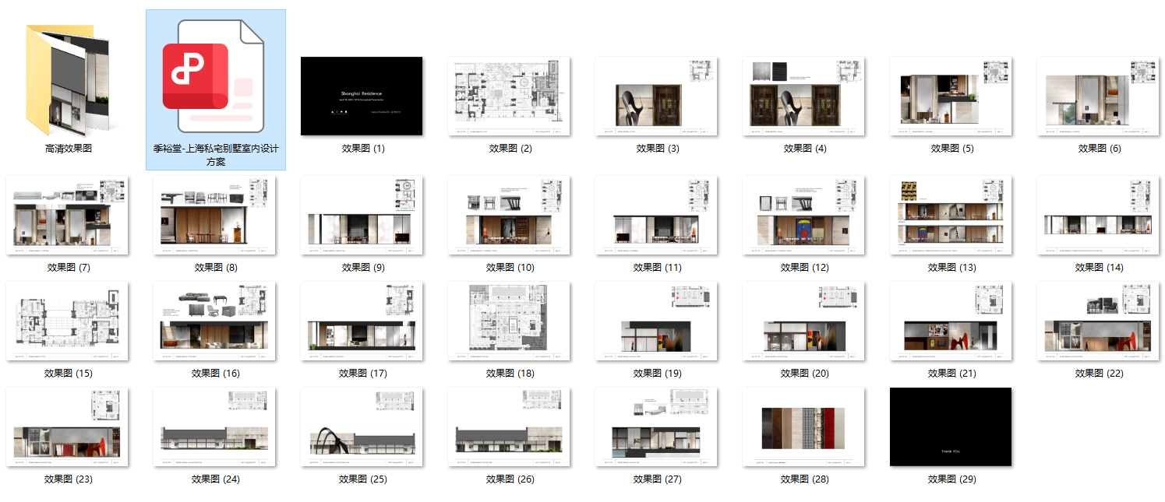Select the 季裕堂 WPS presentation file icon

[x=215, y=76]
